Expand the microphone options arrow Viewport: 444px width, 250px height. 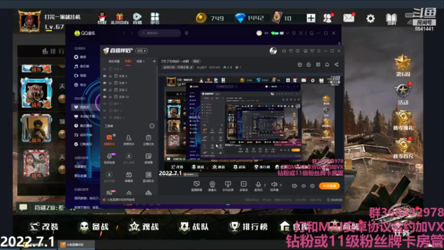(265, 185)
